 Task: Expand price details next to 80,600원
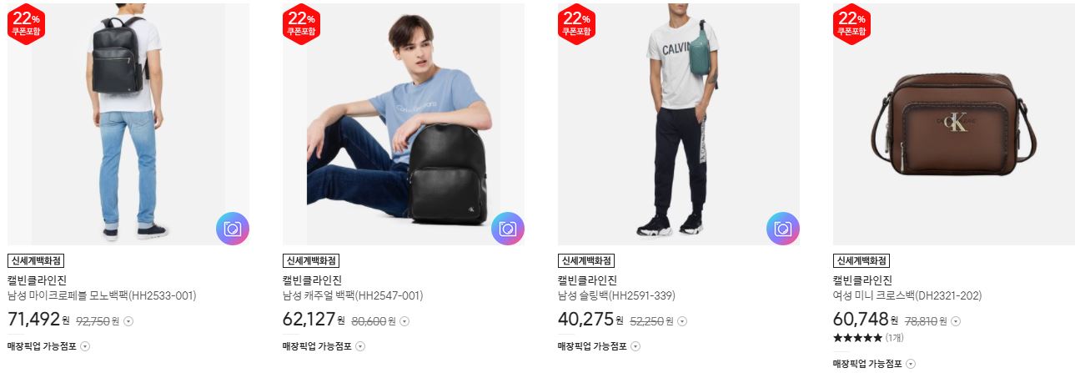(x=404, y=321)
